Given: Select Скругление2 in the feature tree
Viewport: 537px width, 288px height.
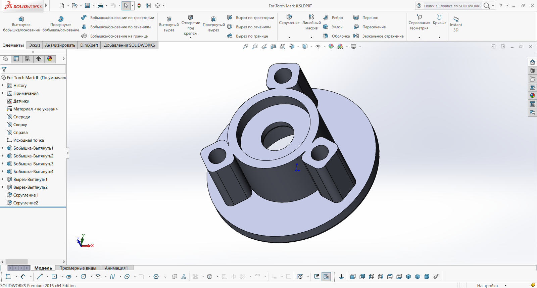Looking at the screenshot, I should (x=26, y=203).
